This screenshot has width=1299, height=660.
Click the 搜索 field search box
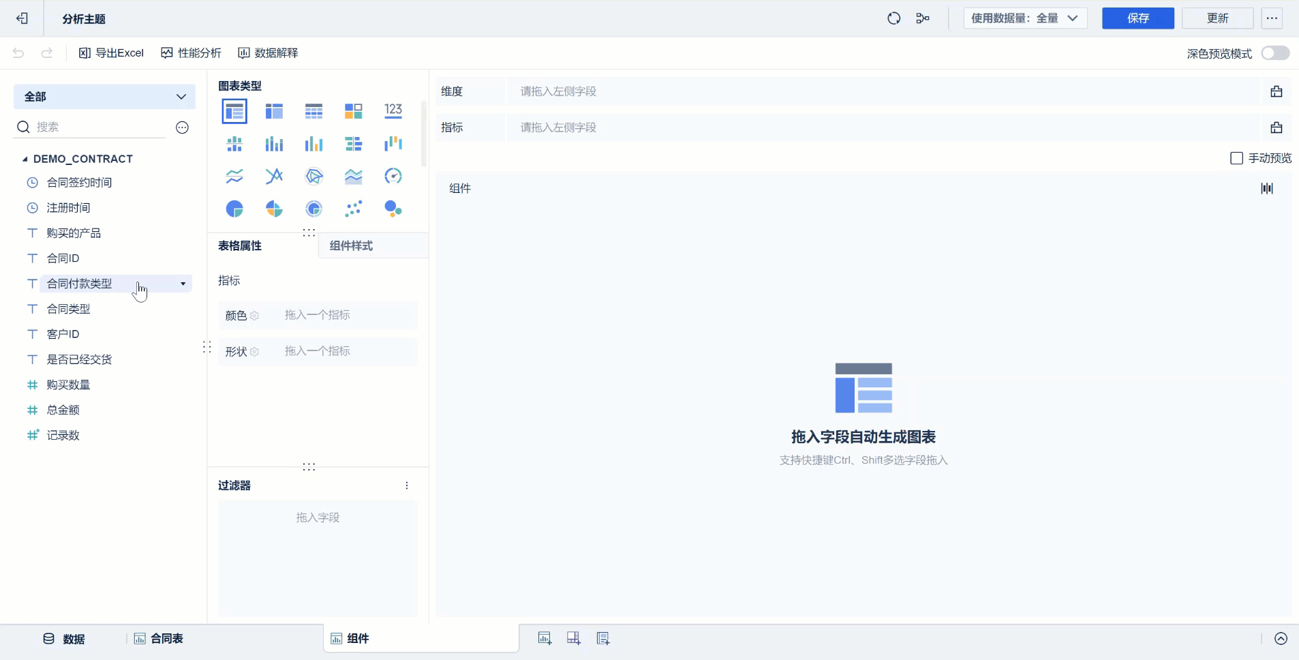91,127
